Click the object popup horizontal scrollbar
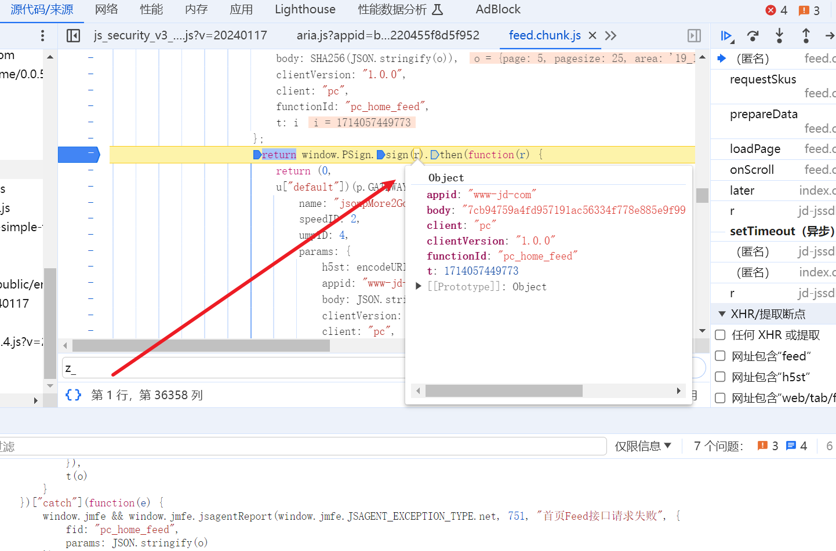The image size is (836, 551). tap(503, 391)
